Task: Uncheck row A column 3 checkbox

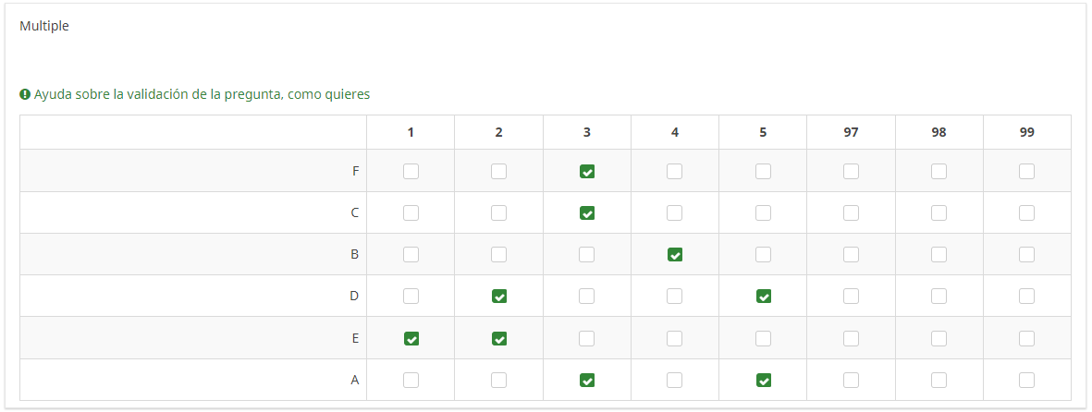Action: 587,380
